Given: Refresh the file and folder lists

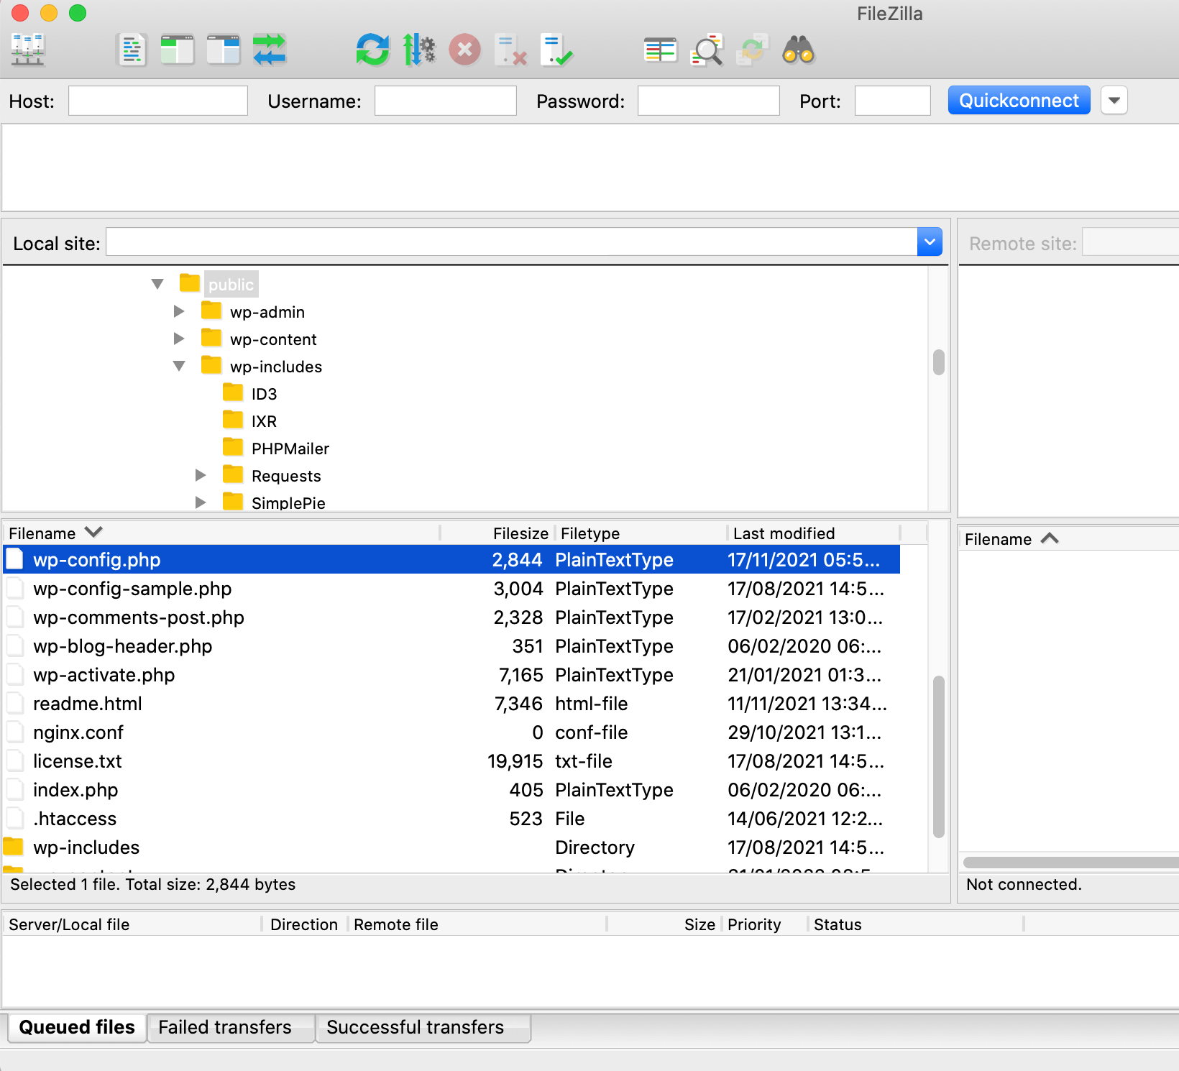Looking at the screenshot, I should coord(372,49).
